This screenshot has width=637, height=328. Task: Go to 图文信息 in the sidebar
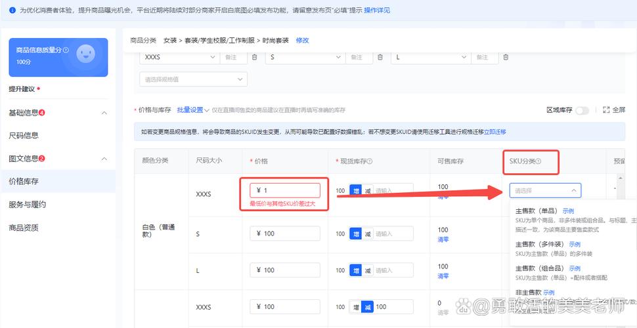pos(24,159)
